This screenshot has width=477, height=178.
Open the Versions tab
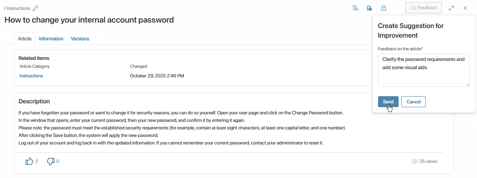(x=80, y=39)
